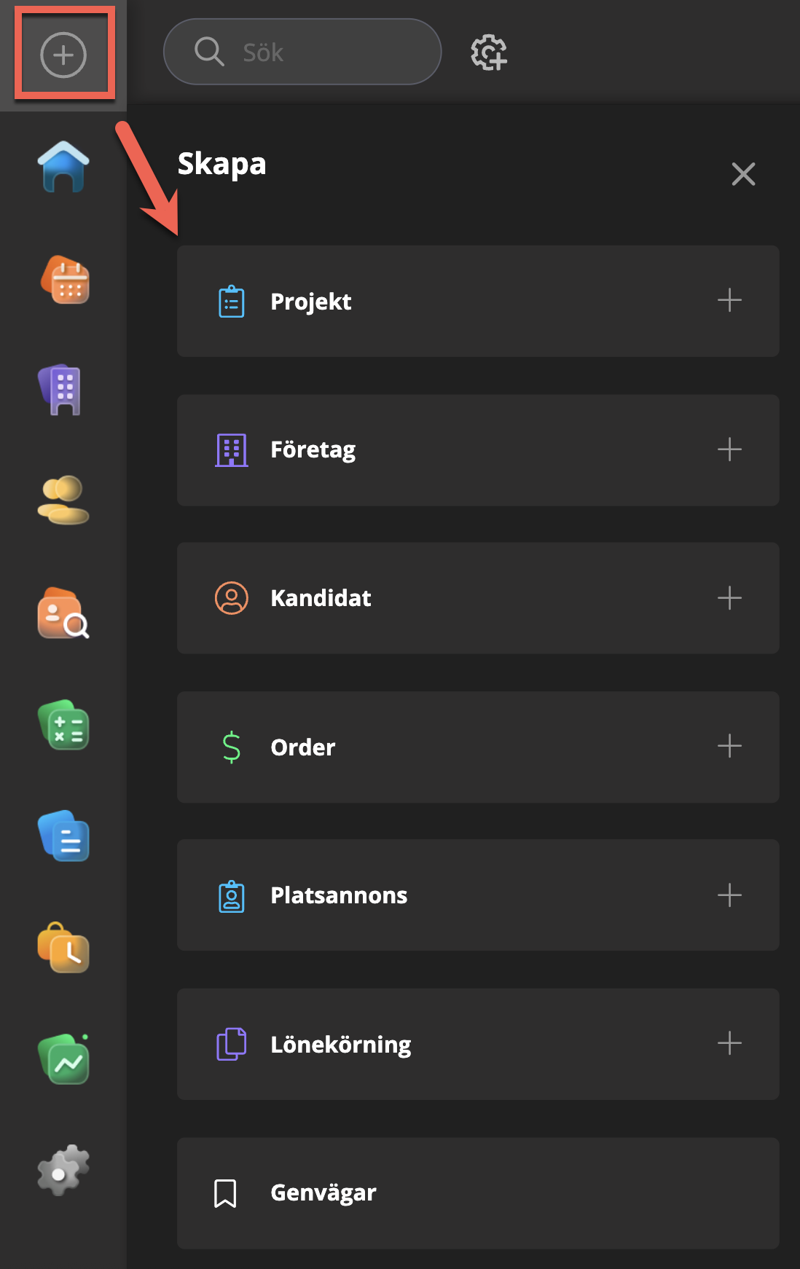Viewport: 800px width, 1269px height.
Task: Click plus on the Kandidat row
Action: pyautogui.click(x=729, y=598)
